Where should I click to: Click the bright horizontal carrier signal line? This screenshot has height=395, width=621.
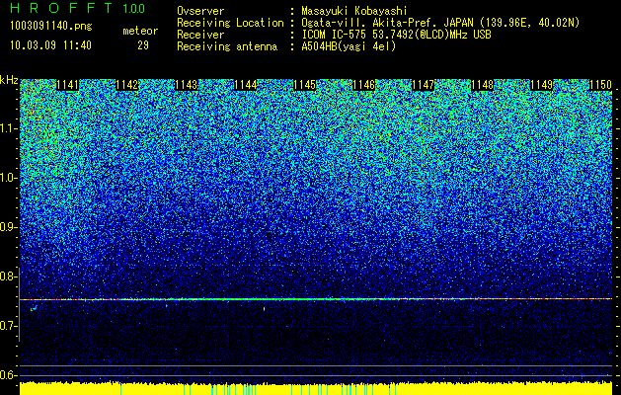316,299
